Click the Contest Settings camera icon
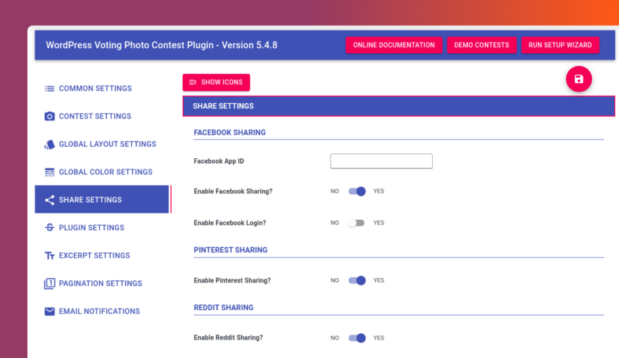619x358 pixels. point(50,117)
